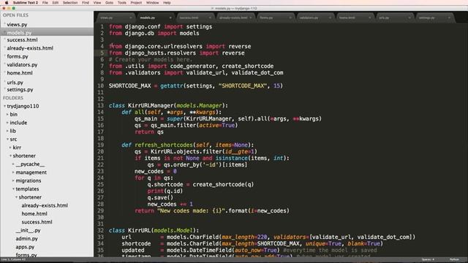468x263 pixels.
Task: Open already-exists.html in the templates folder tree
Action: pyautogui.click(x=45, y=205)
